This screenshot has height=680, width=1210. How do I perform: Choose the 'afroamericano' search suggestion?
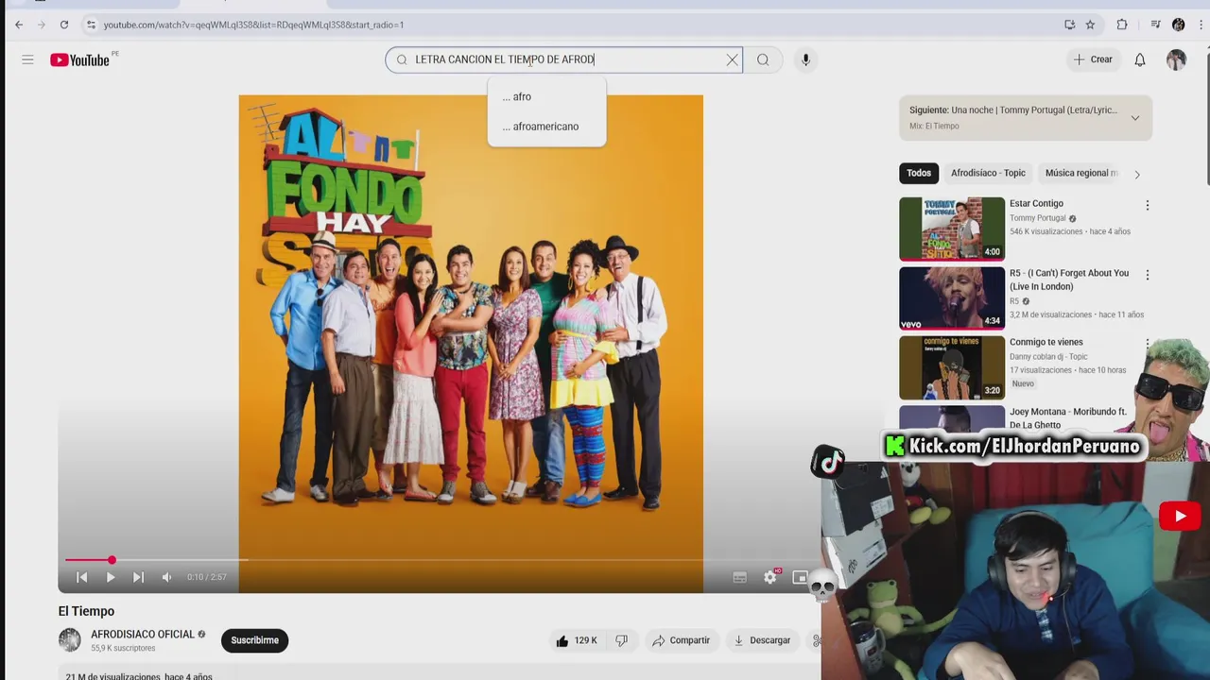click(546, 127)
